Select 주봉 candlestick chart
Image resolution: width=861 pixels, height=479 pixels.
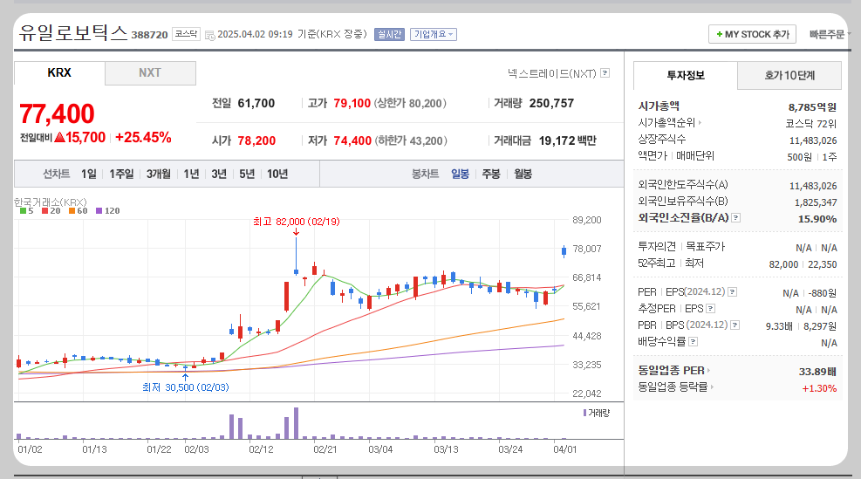(x=491, y=174)
